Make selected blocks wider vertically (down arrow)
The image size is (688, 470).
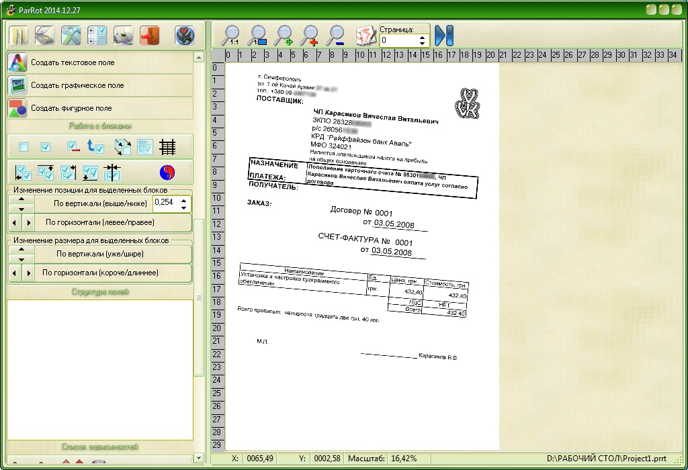[x=21, y=259]
